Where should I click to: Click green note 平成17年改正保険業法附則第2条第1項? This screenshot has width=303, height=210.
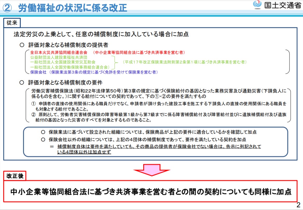[x=185, y=62]
